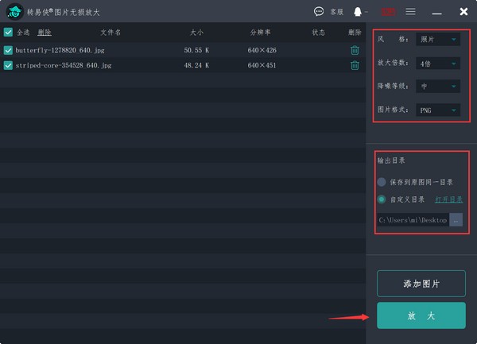The height and width of the screenshot is (344, 477).
Task: Expand the 图片格式 PNG format dropdown
Action: coord(438,110)
